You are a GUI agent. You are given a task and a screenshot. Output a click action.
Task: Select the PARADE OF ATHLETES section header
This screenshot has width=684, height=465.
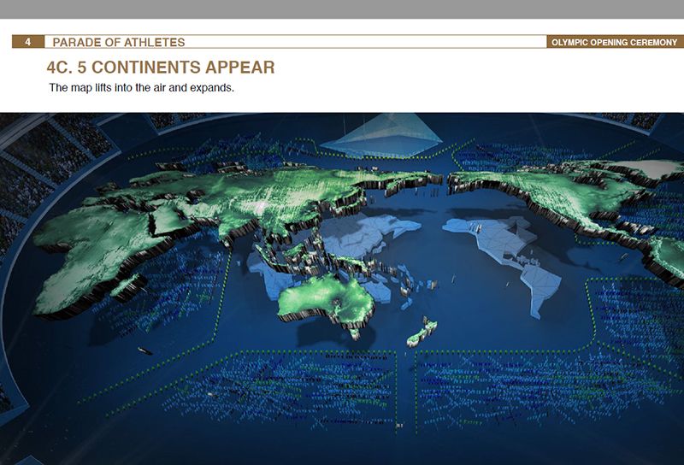(118, 42)
